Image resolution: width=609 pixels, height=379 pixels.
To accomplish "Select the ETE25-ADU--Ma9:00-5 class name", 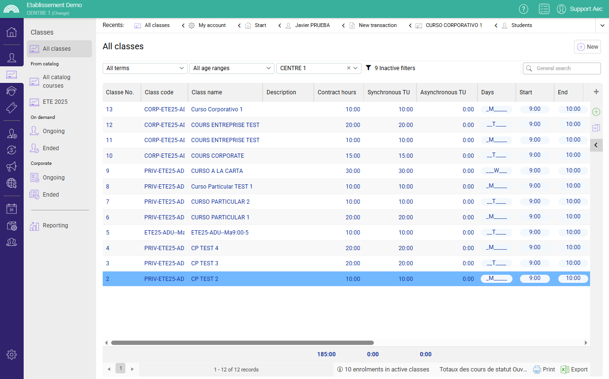I will pyautogui.click(x=220, y=233).
